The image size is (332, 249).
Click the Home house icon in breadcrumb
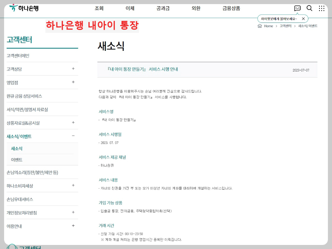point(260,26)
